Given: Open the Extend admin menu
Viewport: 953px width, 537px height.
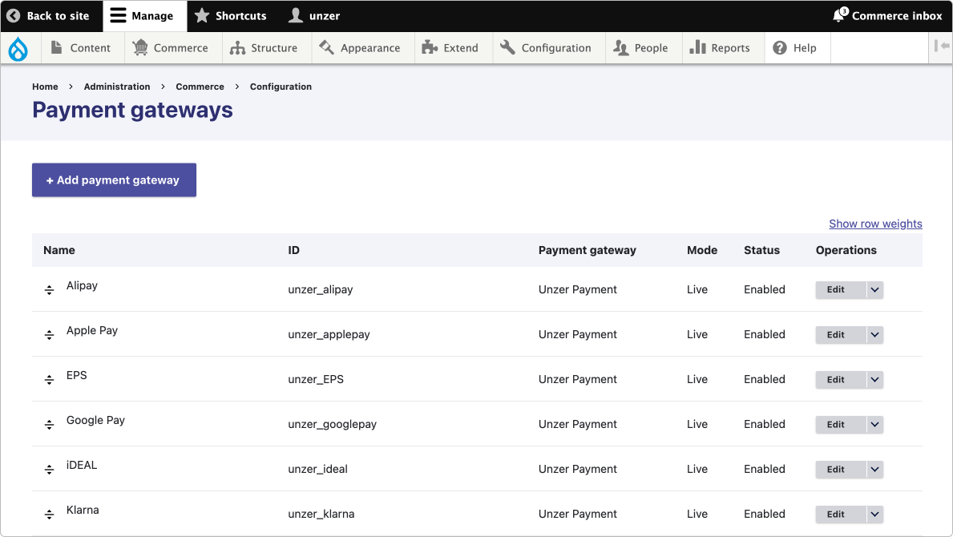Looking at the screenshot, I should point(453,48).
